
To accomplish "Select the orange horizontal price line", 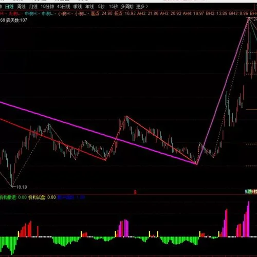I will tap(251, 109).
